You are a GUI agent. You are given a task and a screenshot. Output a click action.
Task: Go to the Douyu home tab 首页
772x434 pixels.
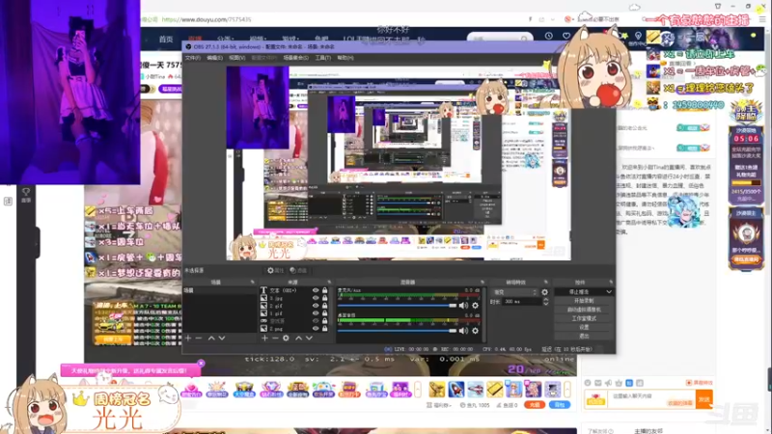click(x=166, y=39)
